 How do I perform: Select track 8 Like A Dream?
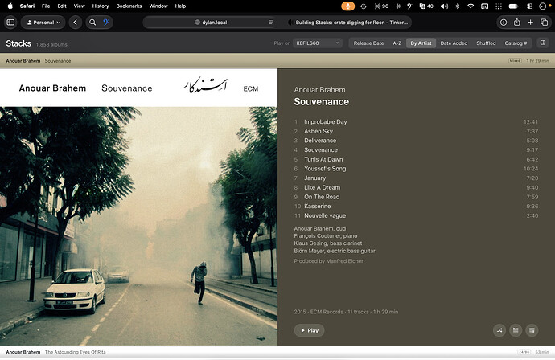point(416,187)
